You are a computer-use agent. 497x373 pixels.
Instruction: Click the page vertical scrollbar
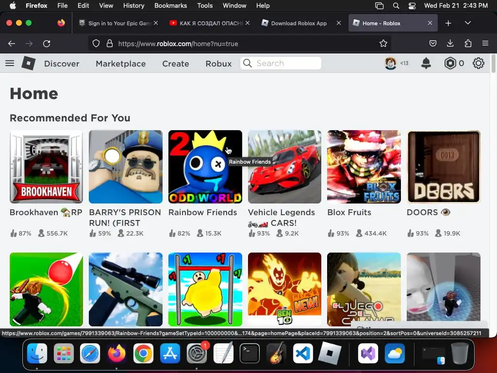[x=493, y=64]
